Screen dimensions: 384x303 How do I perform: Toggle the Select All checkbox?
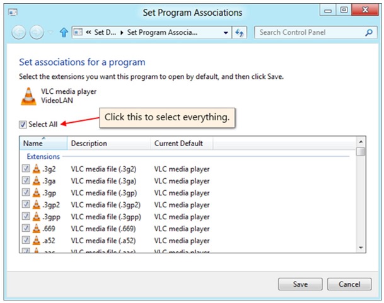[x=23, y=125]
